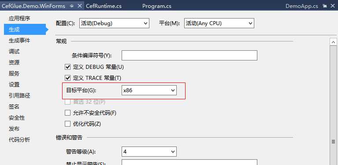Viewport: 338px width, 165px height.
Task: Select the 生成 settings page
Action: pos(25,29)
